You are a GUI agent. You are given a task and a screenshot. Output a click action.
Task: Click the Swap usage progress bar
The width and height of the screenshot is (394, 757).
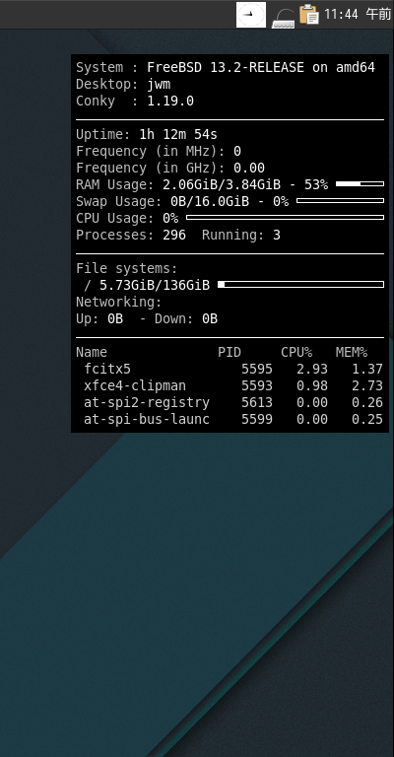click(340, 200)
